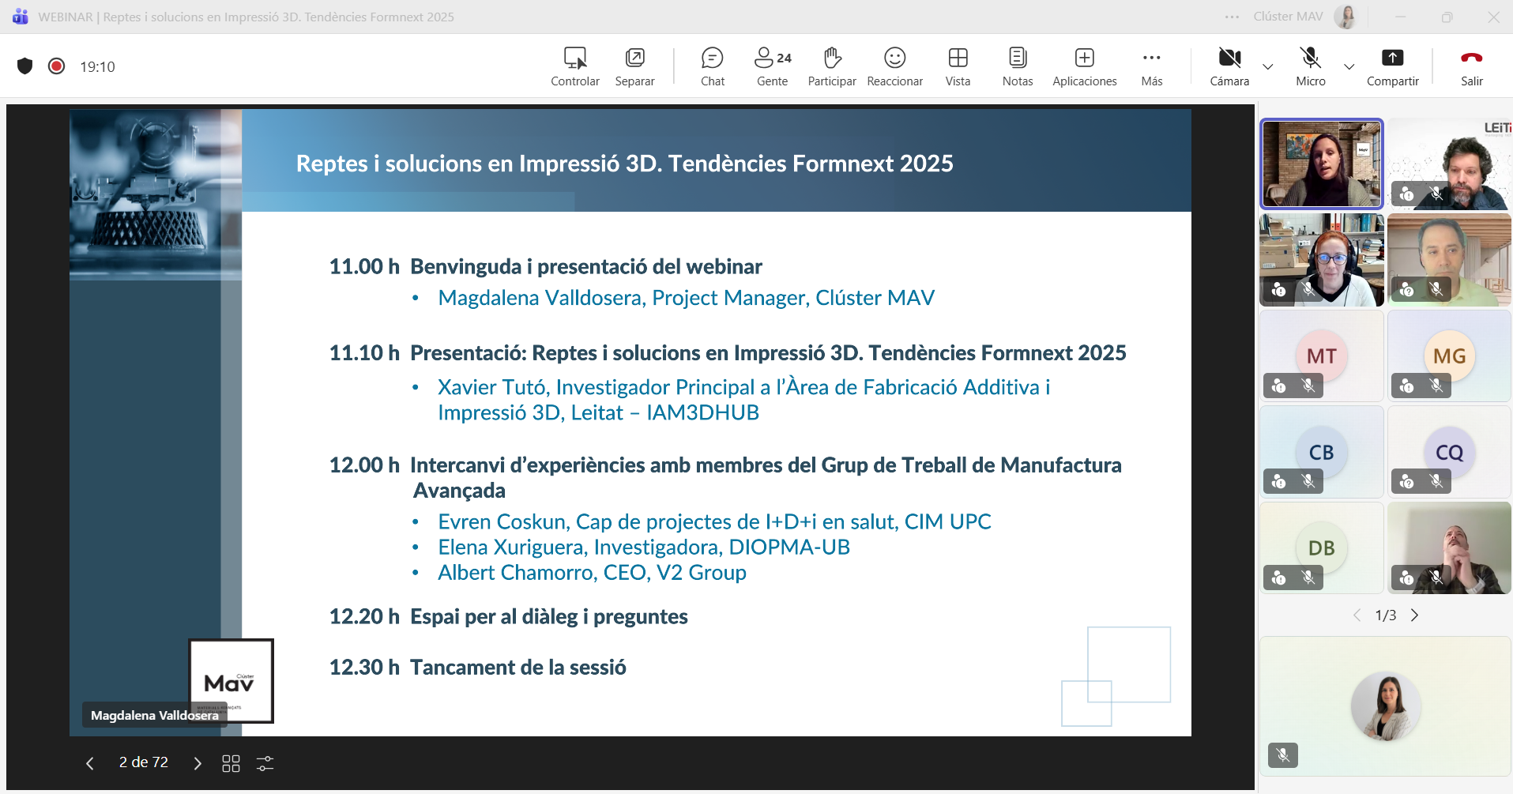Toggle the Cámara on or off

[1229, 66]
